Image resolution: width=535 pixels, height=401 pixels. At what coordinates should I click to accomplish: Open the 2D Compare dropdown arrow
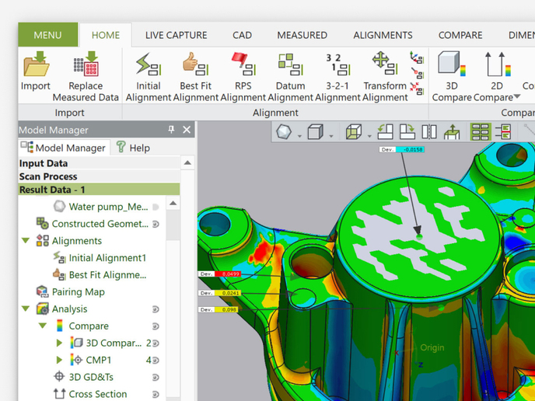click(517, 98)
